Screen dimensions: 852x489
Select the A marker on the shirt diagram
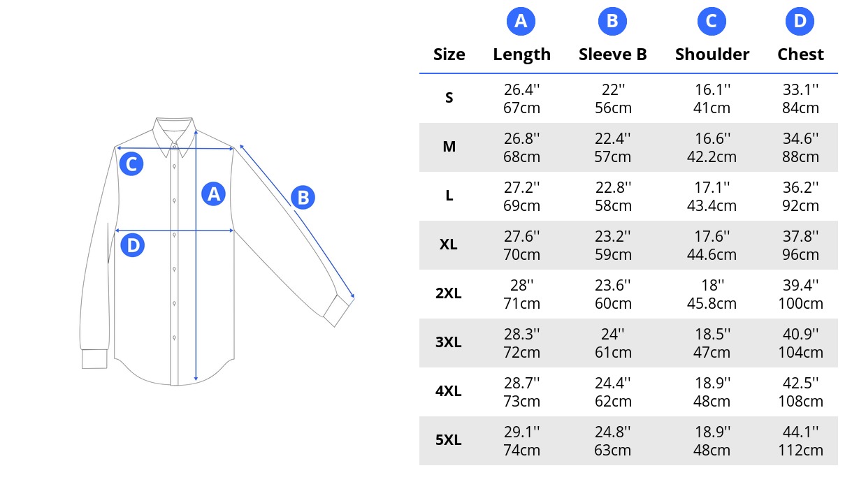(214, 194)
